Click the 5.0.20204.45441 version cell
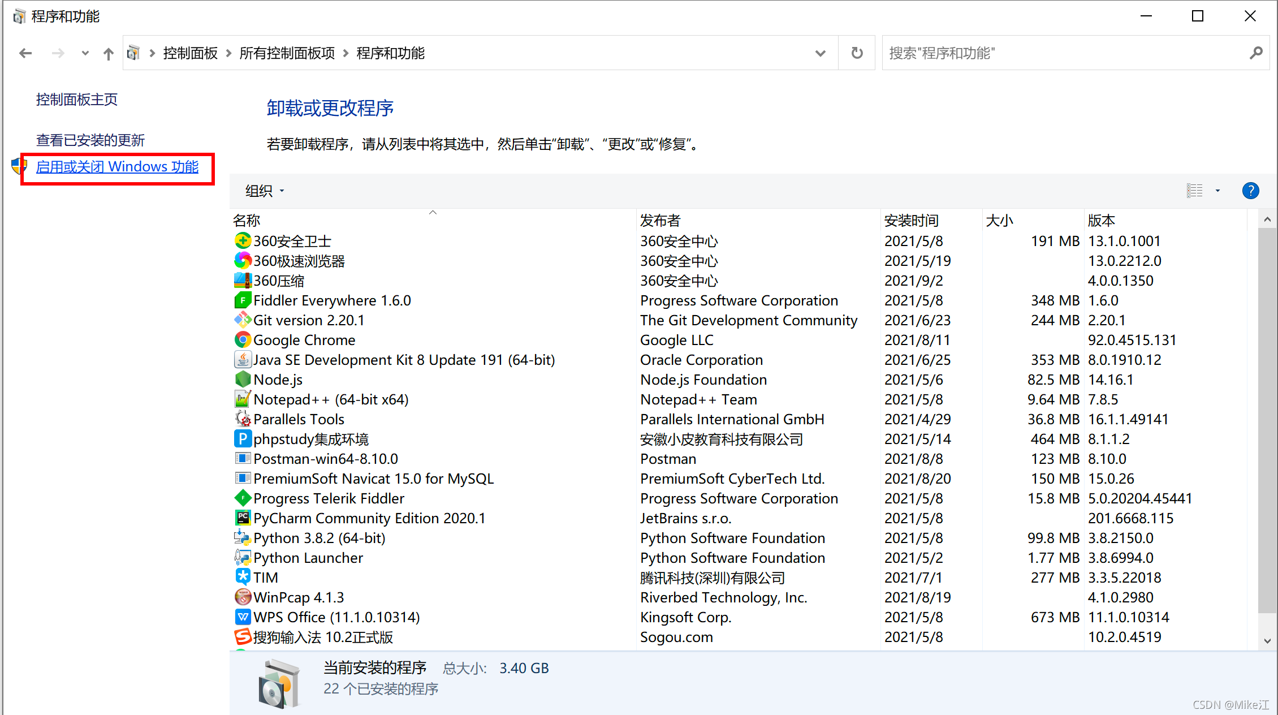The height and width of the screenshot is (715, 1278). 1140,498
